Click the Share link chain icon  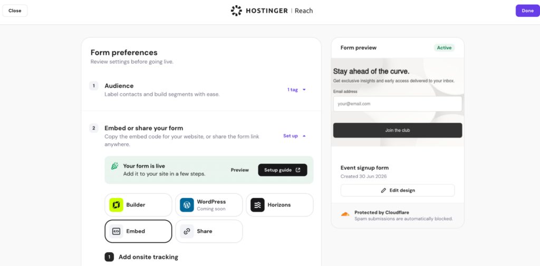pyautogui.click(x=187, y=231)
